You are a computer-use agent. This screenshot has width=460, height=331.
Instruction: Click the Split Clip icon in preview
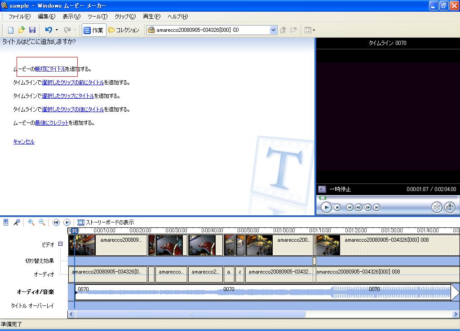click(x=437, y=207)
